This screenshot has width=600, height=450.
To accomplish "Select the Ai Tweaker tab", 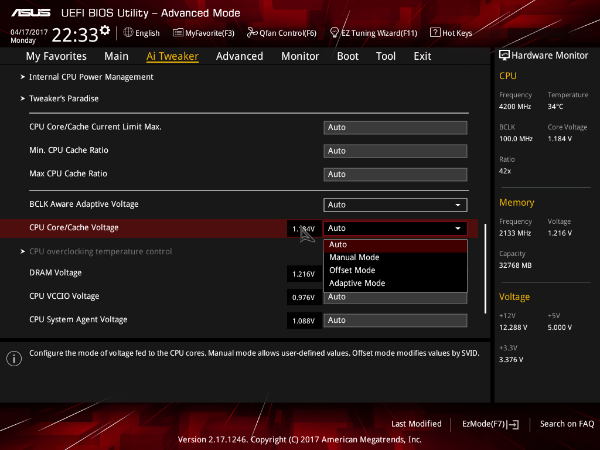I will pos(172,56).
